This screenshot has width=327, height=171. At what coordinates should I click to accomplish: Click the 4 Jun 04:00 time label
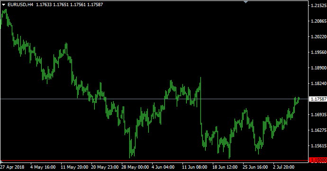(x=163, y=167)
